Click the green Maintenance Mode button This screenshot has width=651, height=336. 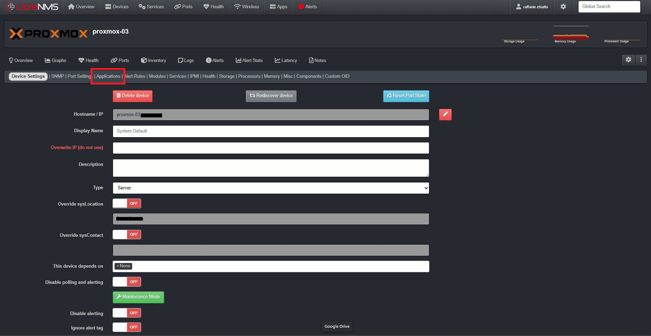point(138,297)
